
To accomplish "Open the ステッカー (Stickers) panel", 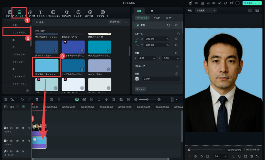I will (90, 14).
